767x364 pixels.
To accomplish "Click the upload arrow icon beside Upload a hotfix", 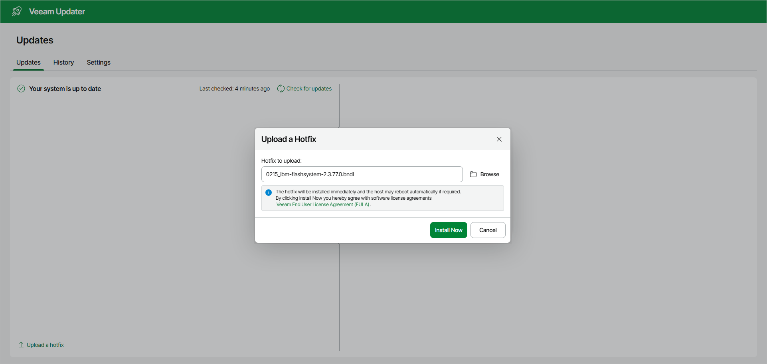I will tap(21, 345).
